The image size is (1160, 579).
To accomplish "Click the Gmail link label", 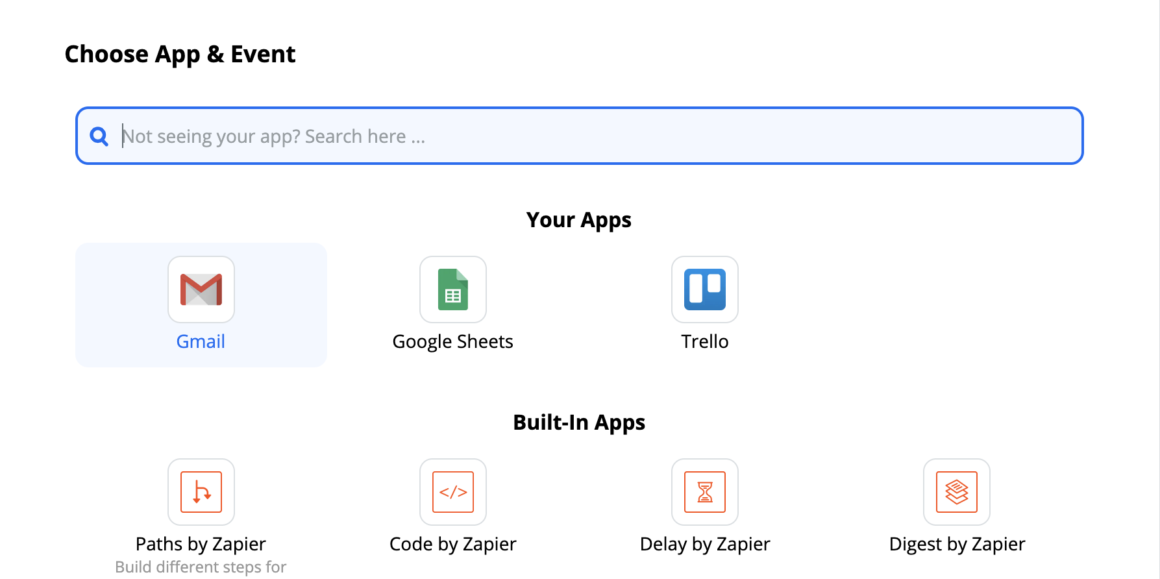I will 201,341.
